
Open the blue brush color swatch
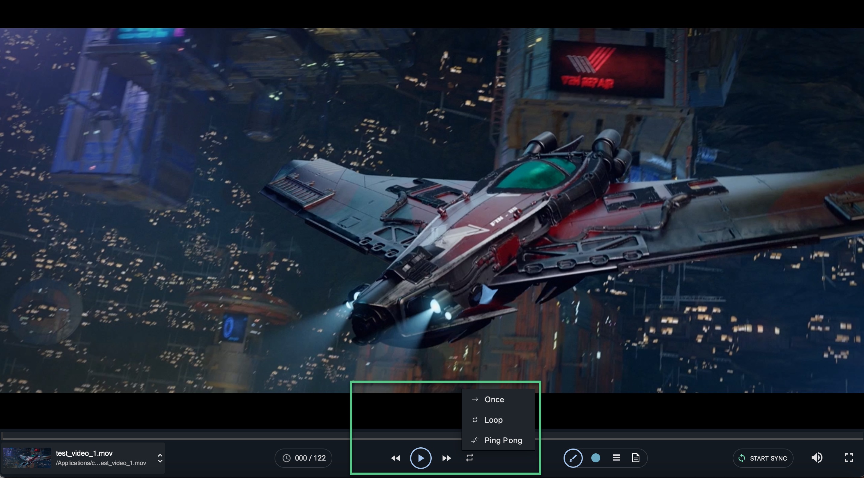pos(596,458)
